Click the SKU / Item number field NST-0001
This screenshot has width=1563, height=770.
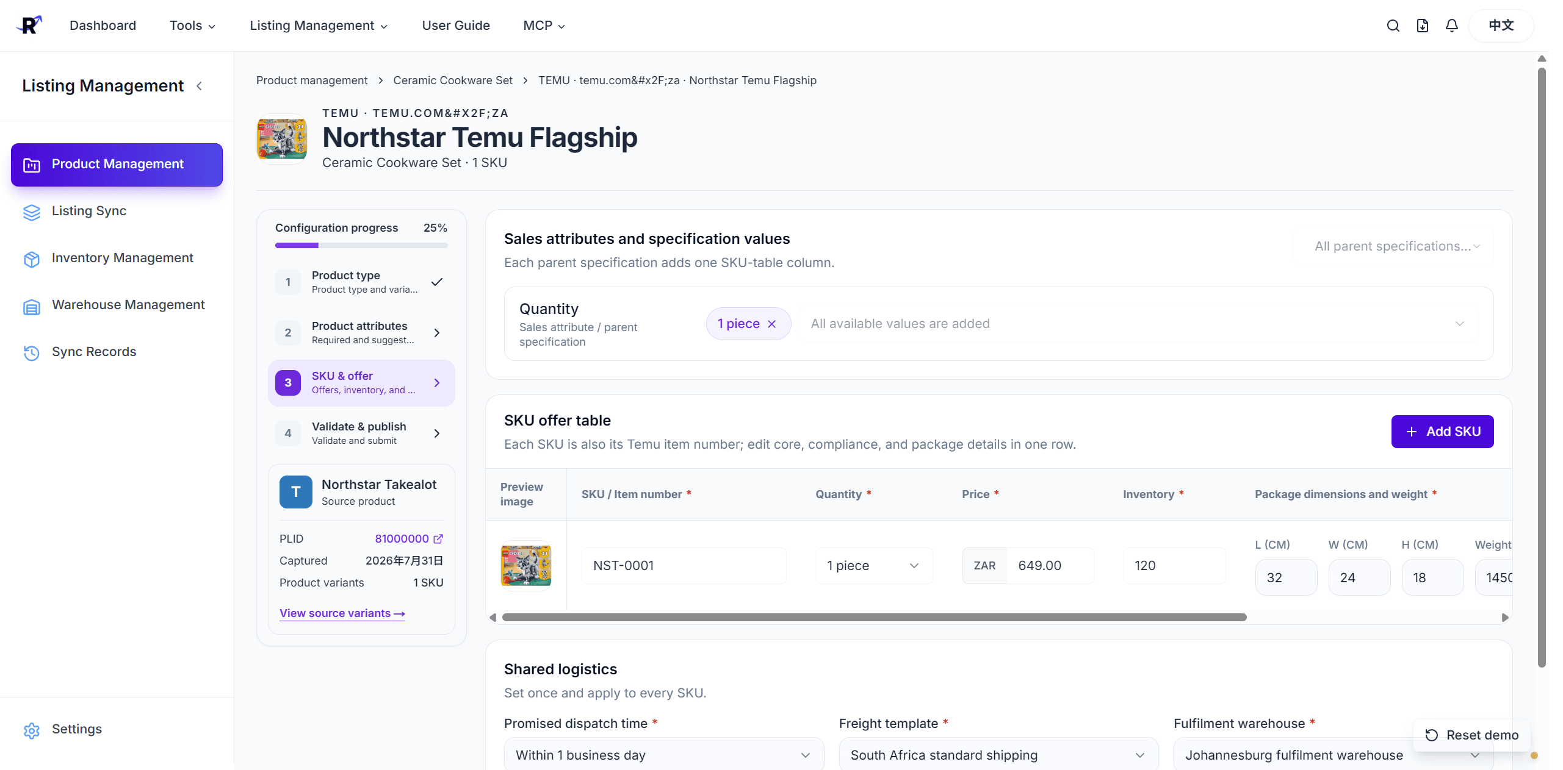pyautogui.click(x=684, y=566)
